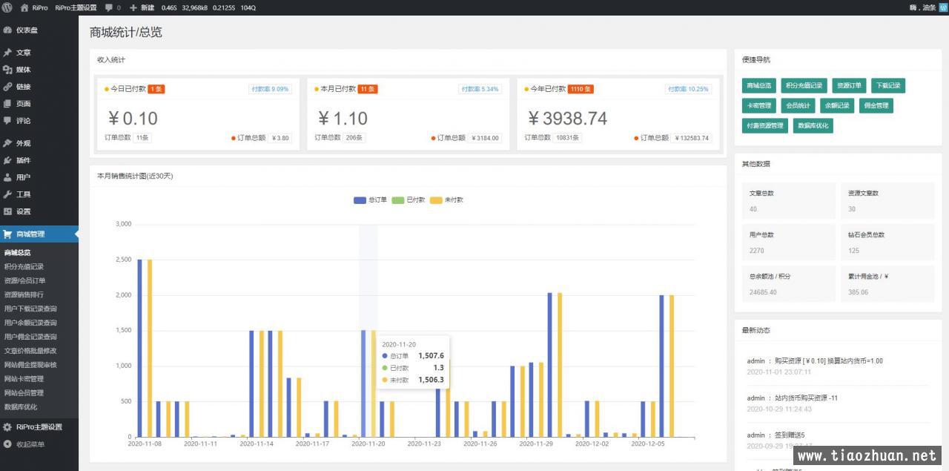The width and height of the screenshot is (949, 471).
Task: Click the RiPro主题设置 gear icon in sidebar
Action: click(7, 427)
